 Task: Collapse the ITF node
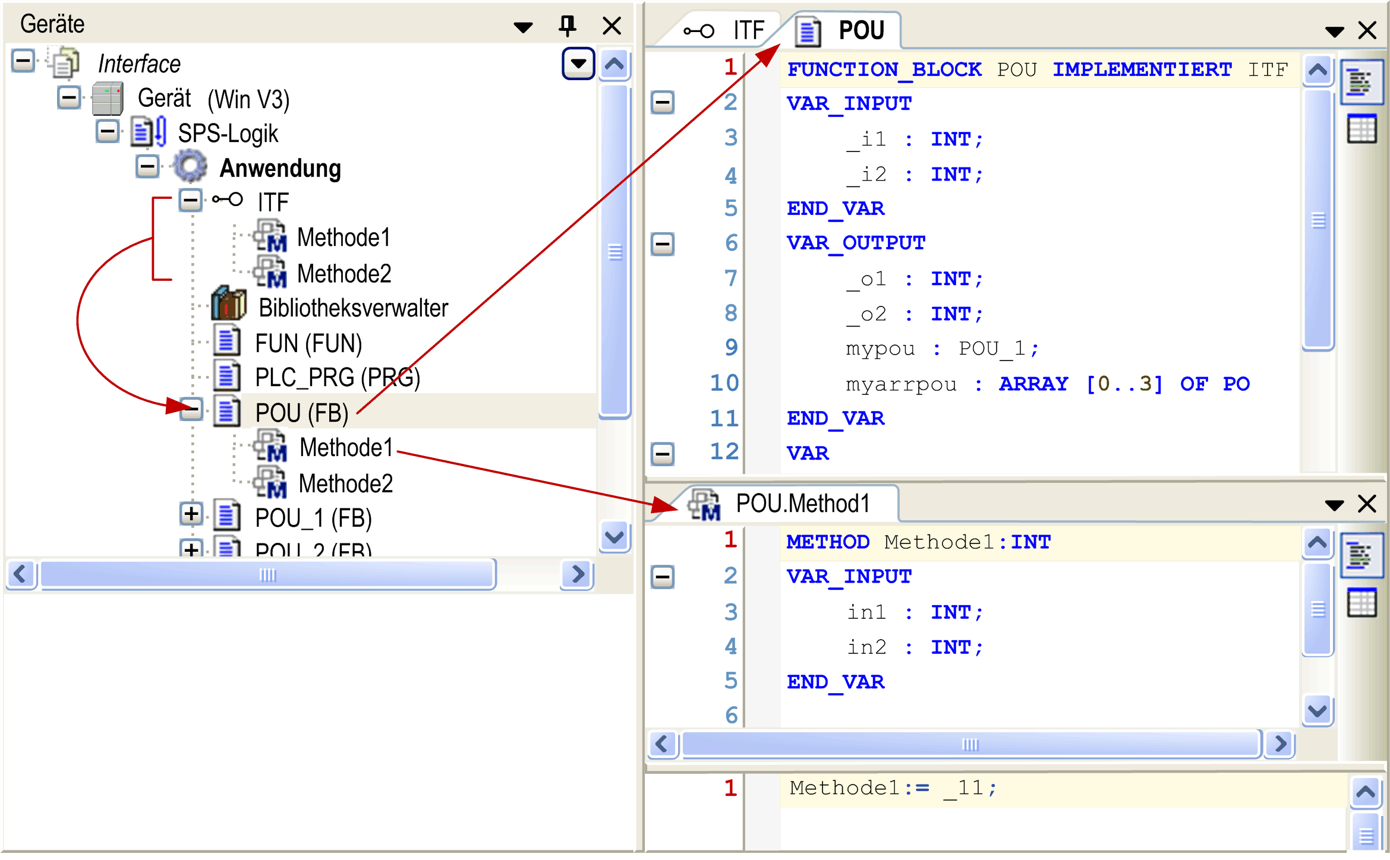point(191,200)
